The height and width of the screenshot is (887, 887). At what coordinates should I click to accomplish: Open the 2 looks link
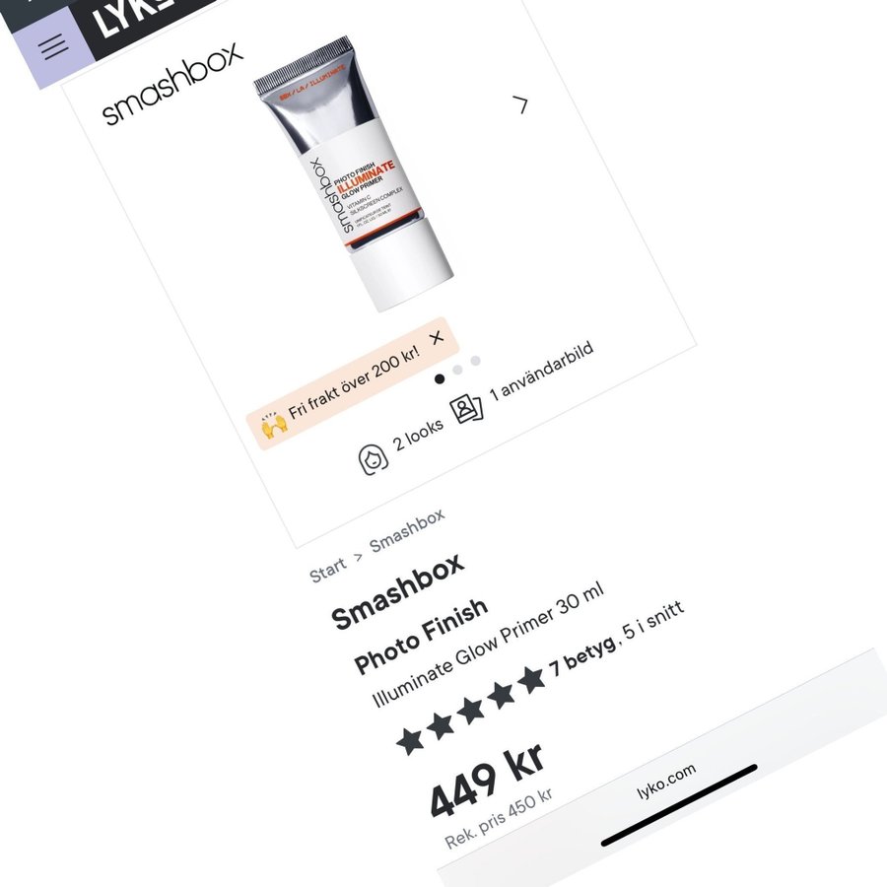point(418,436)
